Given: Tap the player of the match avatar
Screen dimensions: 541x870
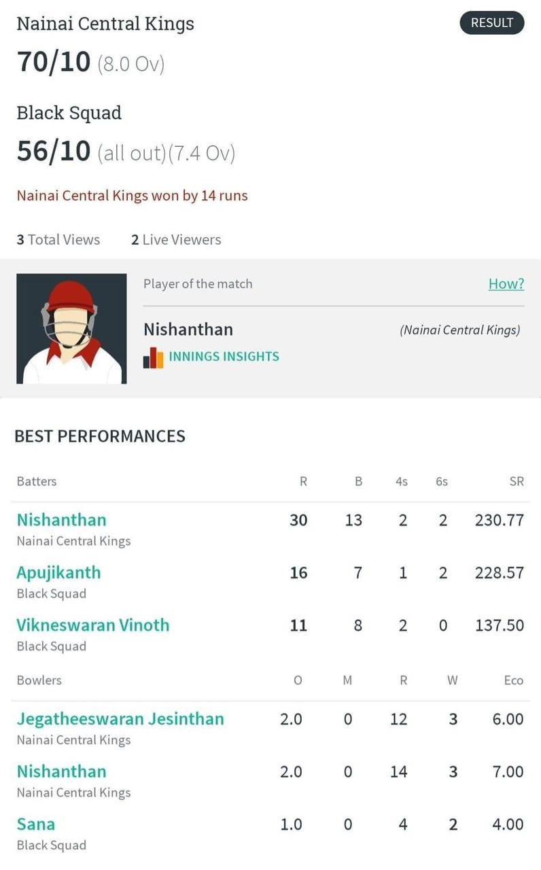Looking at the screenshot, I should (71, 329).
